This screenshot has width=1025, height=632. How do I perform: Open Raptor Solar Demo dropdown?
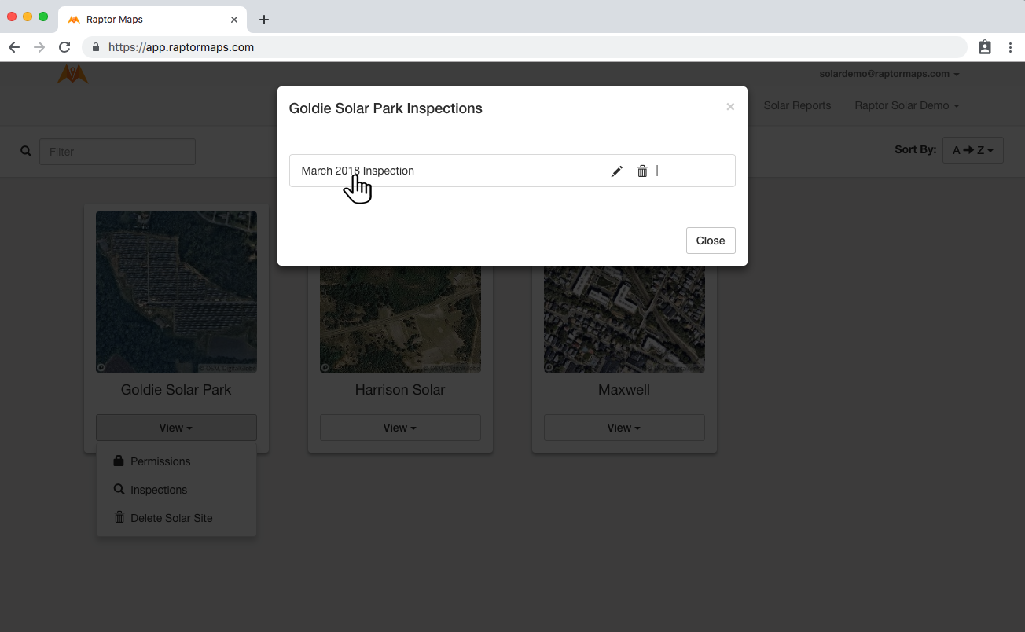coord(906,105)
